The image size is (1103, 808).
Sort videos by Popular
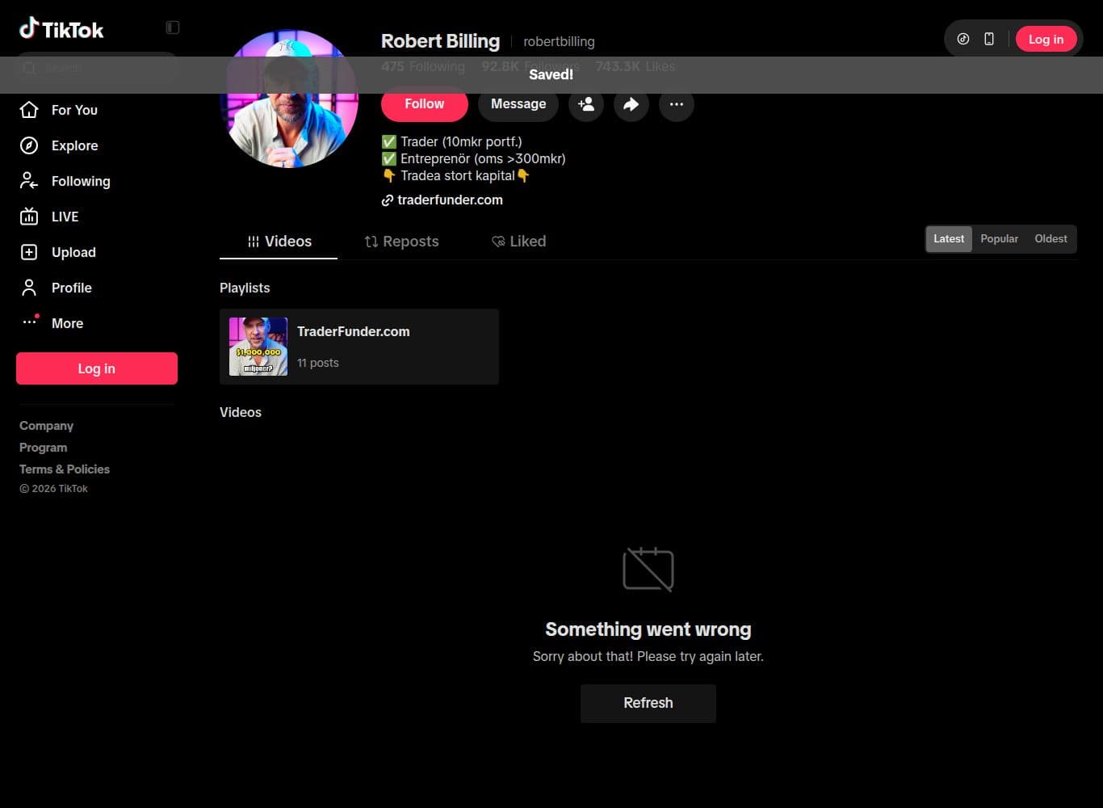pyautogui.click(x=1000, y=239)
